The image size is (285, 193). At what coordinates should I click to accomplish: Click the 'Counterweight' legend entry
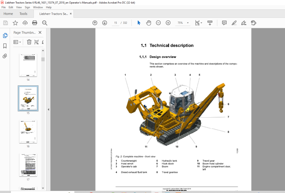coord(129,161)
